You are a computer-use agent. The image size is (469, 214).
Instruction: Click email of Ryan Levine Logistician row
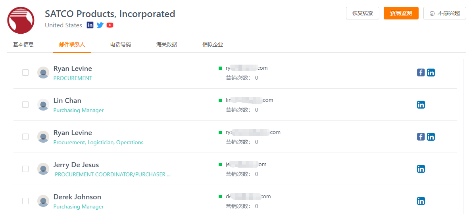pos(253,132)
